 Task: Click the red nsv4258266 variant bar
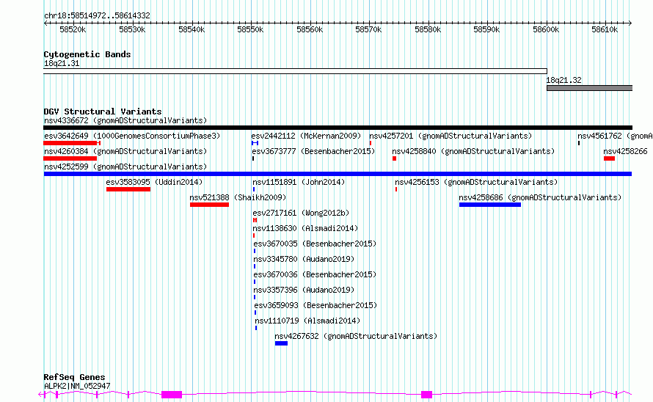(x=609, y=158)
